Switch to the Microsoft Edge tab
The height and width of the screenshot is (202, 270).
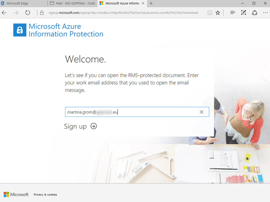coord(24,3)
